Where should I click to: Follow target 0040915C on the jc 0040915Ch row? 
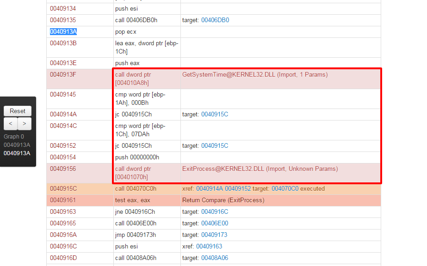[214, 114]
